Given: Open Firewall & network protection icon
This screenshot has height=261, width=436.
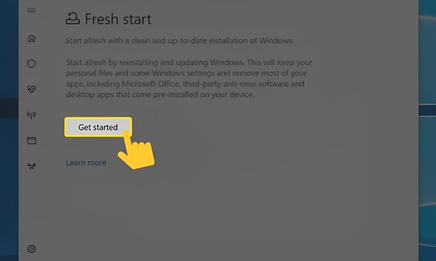Looking at the screenshot, I should [x=32, y=115].
